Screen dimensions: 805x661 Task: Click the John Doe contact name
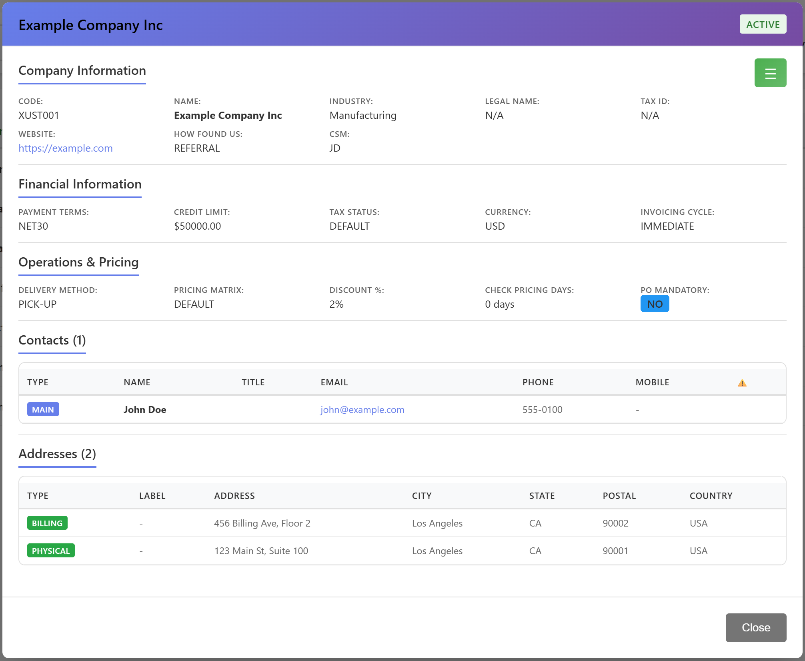pos(144,409)
